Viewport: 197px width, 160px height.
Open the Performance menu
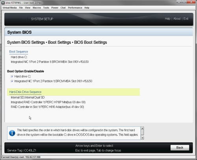point(75,8)
